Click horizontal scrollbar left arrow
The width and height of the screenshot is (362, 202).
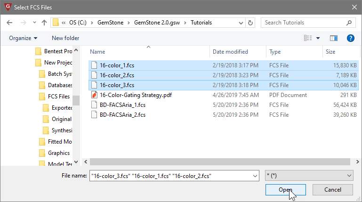[86, 162]
